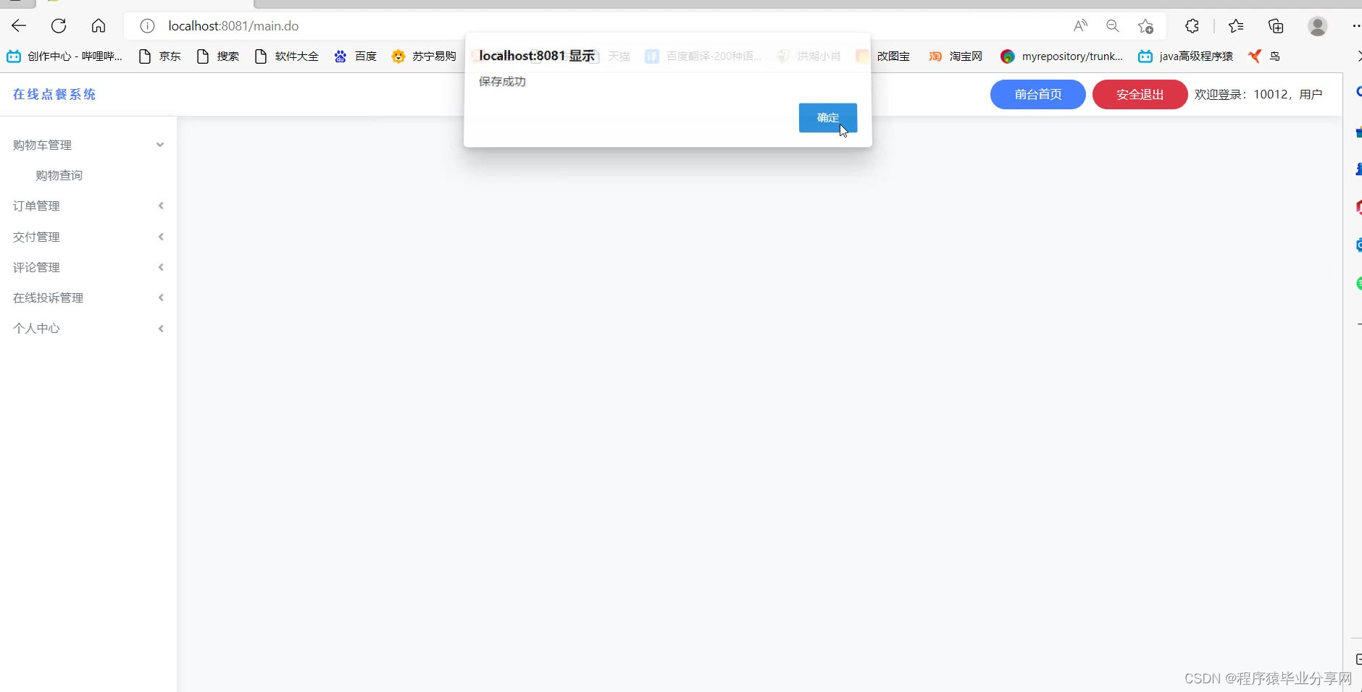Screen dimensions: 1362x692
Task: Open 苏宁易购 bookmark
Action: (x=424, y=56)
